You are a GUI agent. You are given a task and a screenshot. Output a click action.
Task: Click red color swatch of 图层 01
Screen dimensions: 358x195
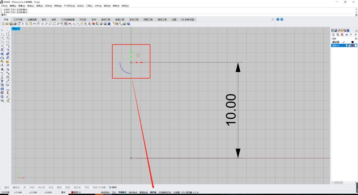[x=352, y=46]
